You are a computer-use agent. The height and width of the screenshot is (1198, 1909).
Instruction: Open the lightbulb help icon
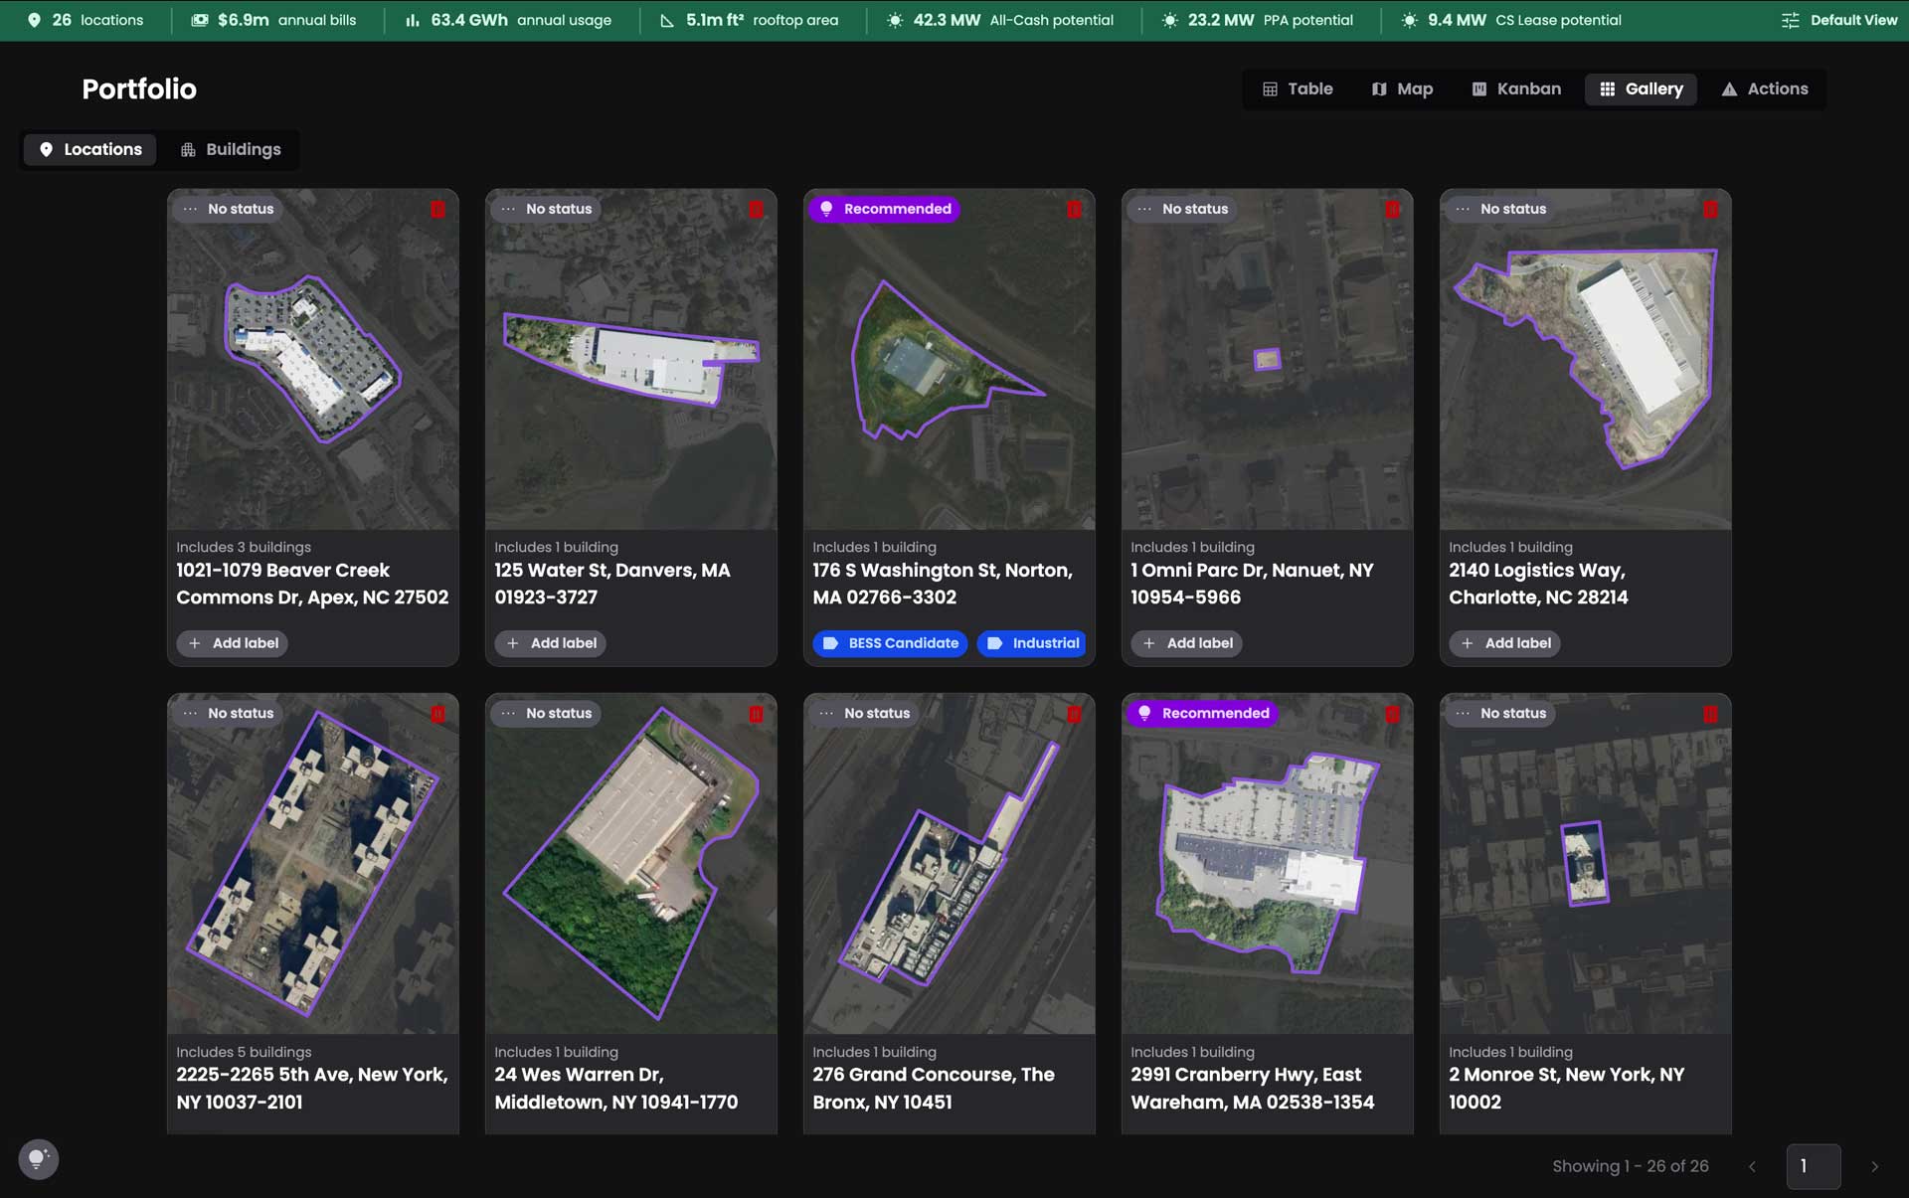[39, 1159]
